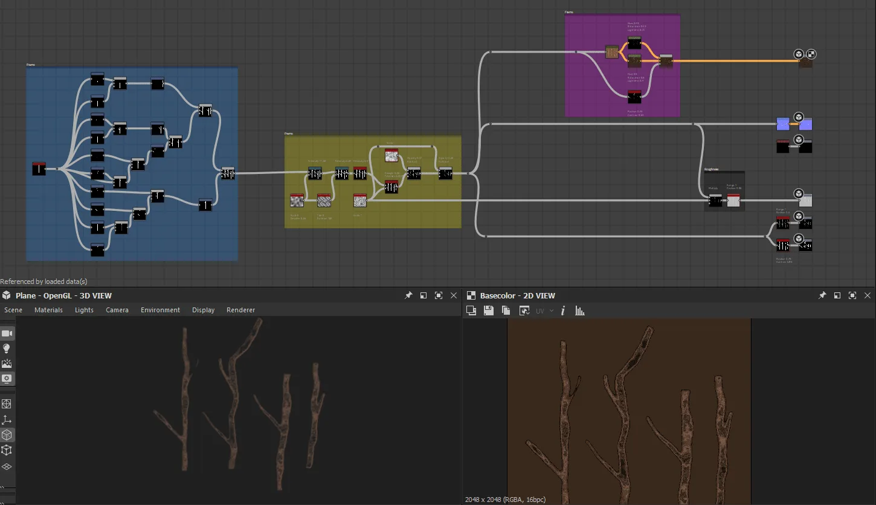
Task: Open the UV dropdown in 2D view
Action: 545,310
